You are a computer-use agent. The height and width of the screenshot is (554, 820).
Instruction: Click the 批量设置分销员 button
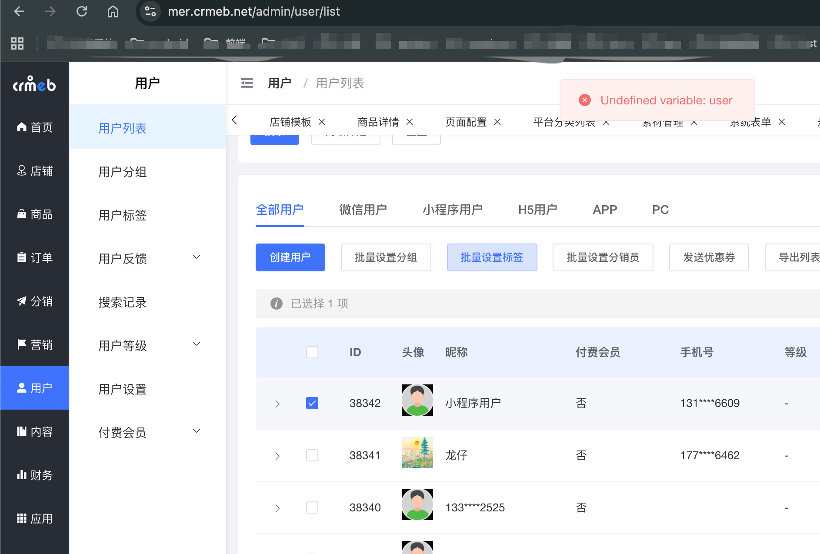pos(603,257)
